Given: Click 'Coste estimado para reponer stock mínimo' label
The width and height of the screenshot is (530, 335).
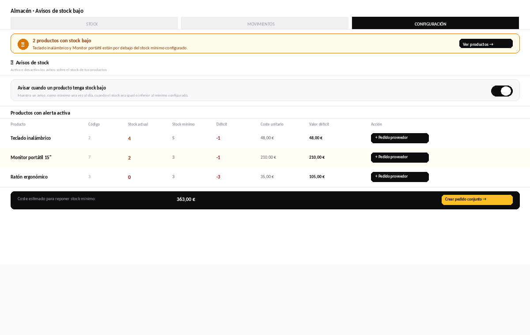Looking at the screenshot, I should 57,199.
